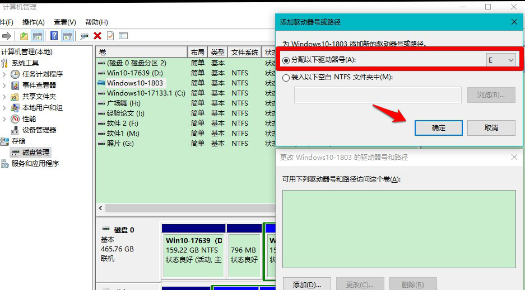Click the red X delete toolbar icon
525x290 pixels.
[x=97, y=36]
